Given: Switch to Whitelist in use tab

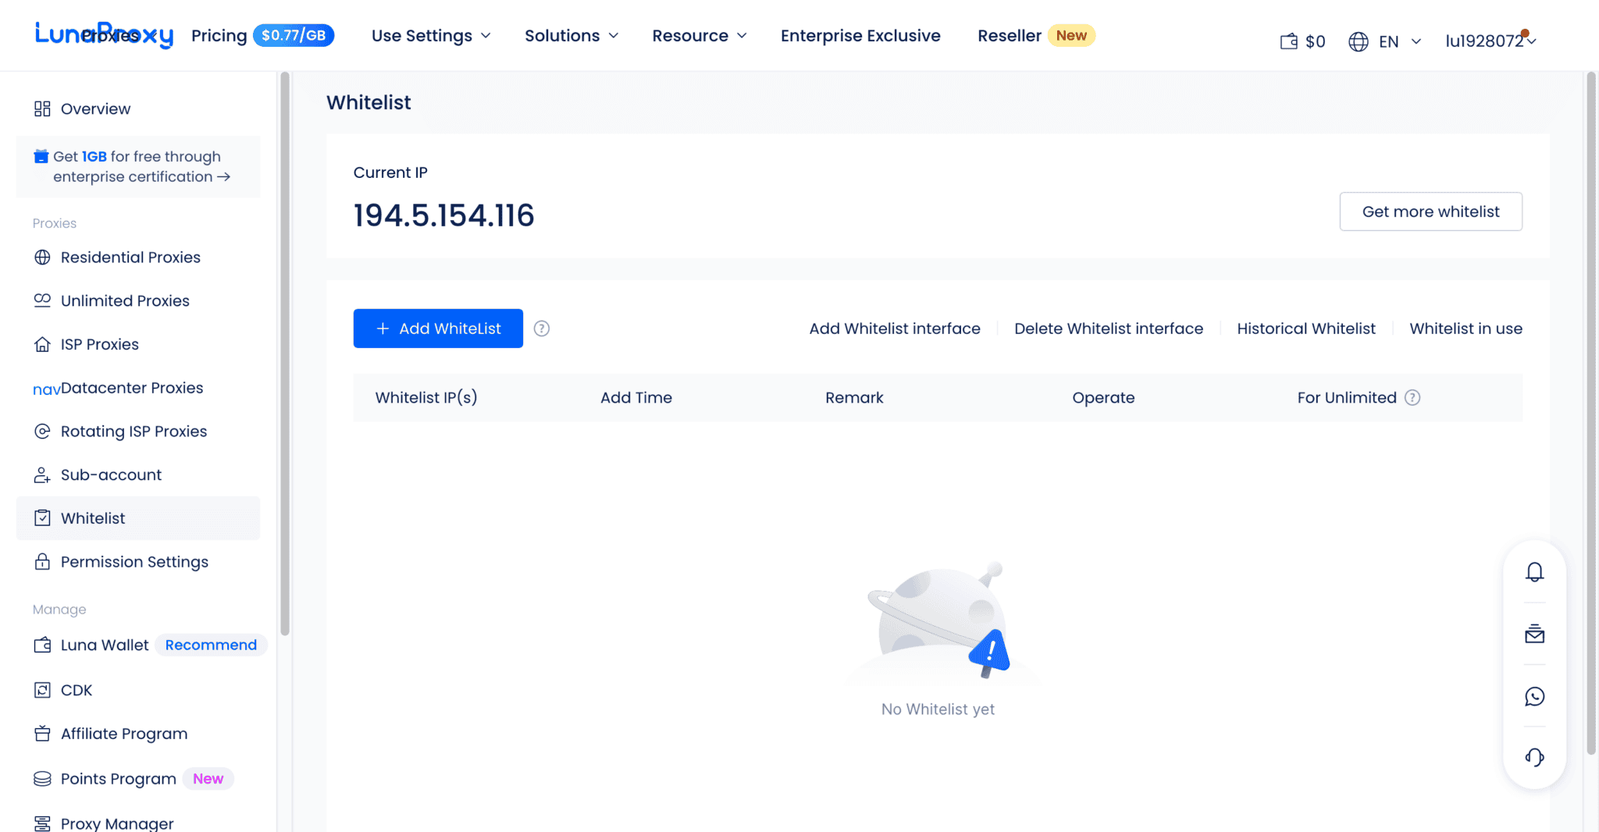Looking at the screenshot, I should tap(1465, 329).
